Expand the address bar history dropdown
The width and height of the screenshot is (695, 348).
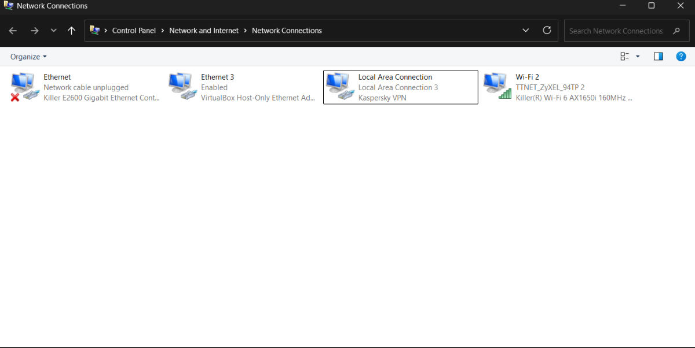525,31
